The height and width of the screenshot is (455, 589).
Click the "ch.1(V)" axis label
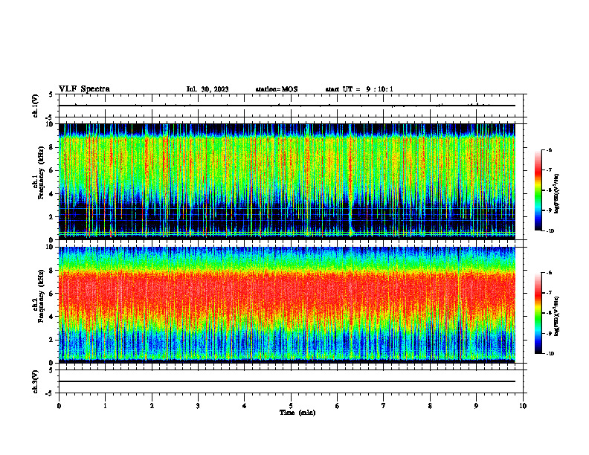tap(36, 106)
